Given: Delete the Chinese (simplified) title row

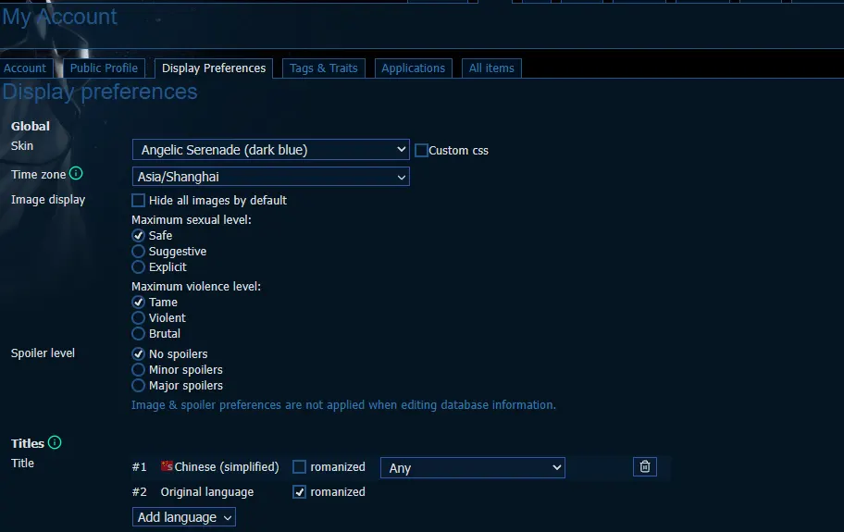Looking at the screenshot, I should click(x=644, y=466).
